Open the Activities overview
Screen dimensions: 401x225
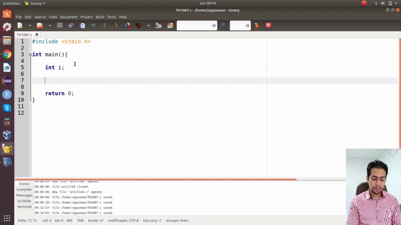tap(12, 3)
